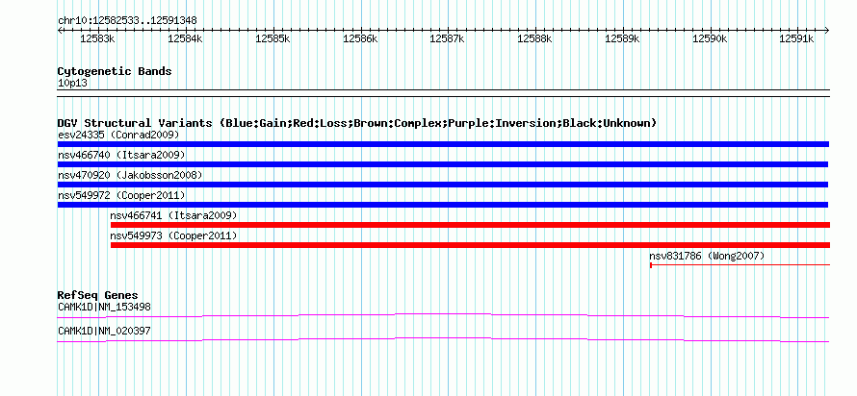Image resolution: width=857 pixels, height=396 pixels.
Task: Select the red nsv549973 loss bar
Action: (x=471, y=245)
